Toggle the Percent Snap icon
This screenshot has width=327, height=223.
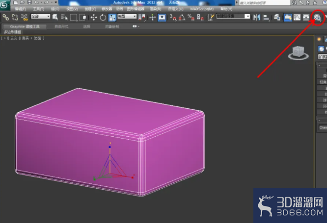click(x=191, y=17)
